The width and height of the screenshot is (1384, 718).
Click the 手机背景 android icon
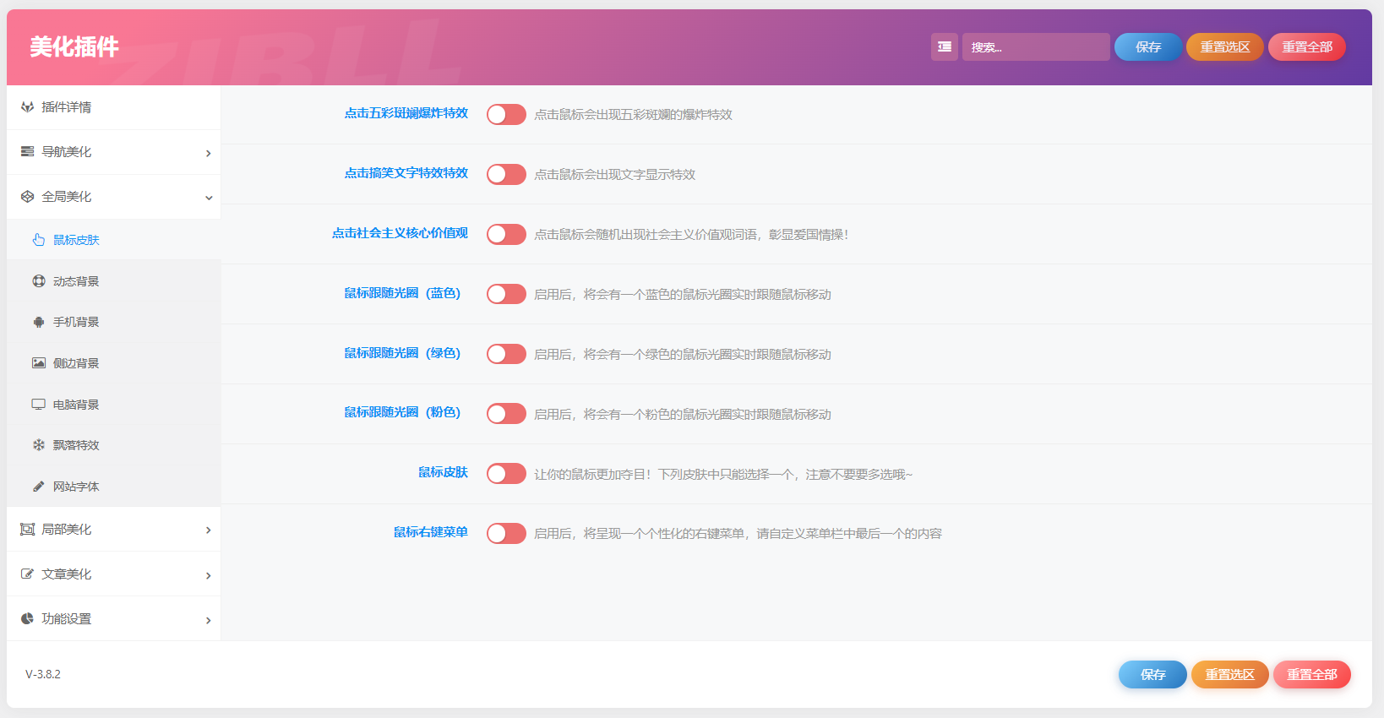point(39,322)
